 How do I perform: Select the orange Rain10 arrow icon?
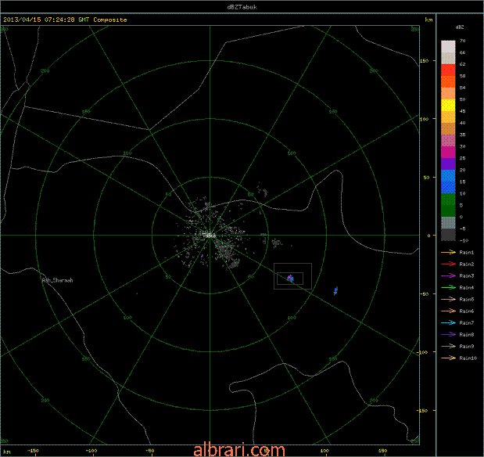[449, 358]
